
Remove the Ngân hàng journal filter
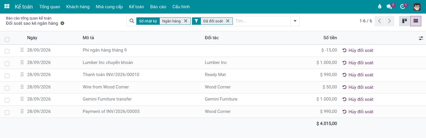[185, 21]
